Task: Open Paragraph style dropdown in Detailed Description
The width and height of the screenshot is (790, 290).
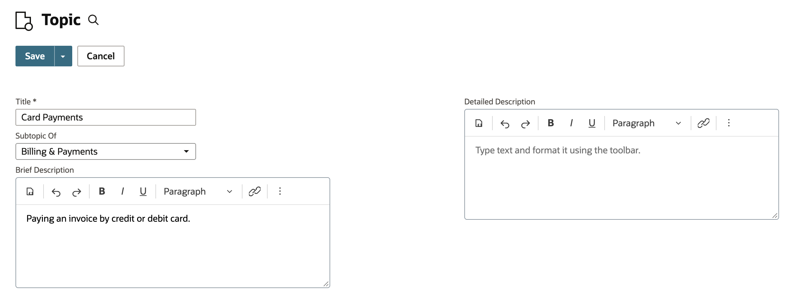Action: click(647, 123)
